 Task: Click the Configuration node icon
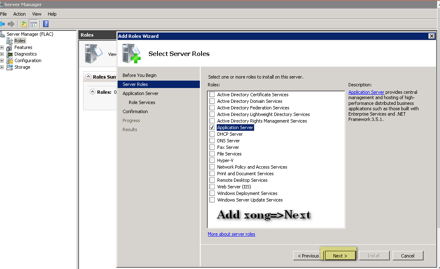(x=10, y=60)
